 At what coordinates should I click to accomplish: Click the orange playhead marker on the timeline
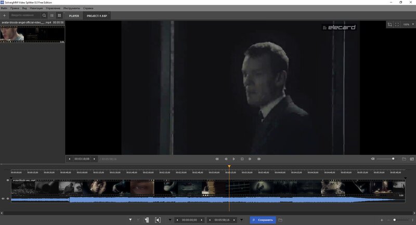point(229,166)
